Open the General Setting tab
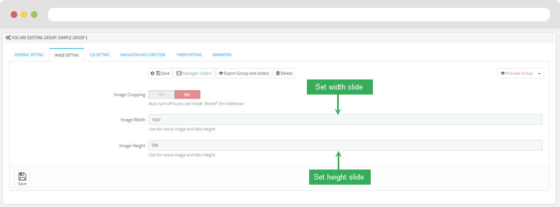560x207 pixels. [x=29, y=55]
